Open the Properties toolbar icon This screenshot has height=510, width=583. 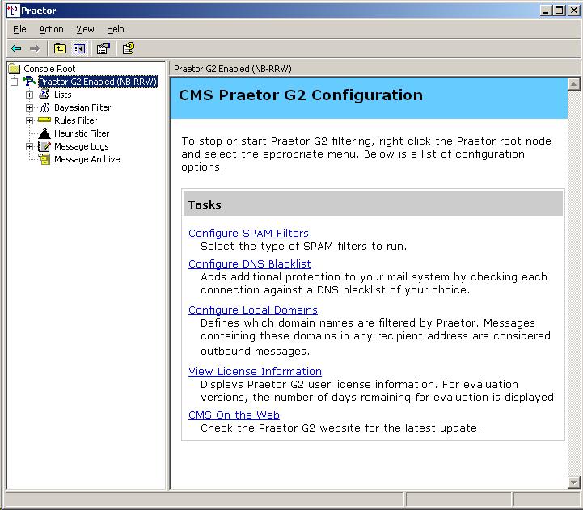[x=104, y=48]
